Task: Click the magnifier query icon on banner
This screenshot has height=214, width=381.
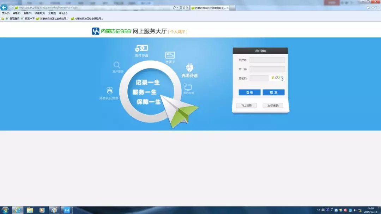Action: [x=117, y=65]
